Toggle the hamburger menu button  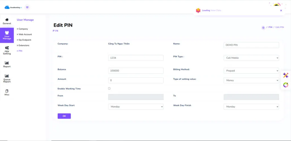(x=27, y=7)
